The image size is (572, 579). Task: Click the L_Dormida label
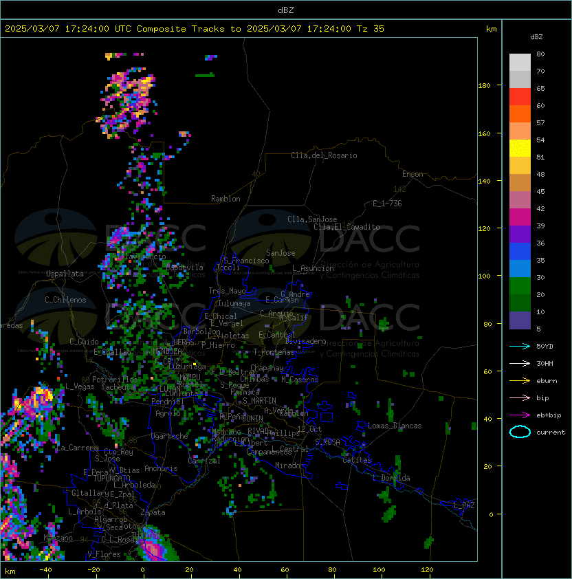tap(391, 478)
